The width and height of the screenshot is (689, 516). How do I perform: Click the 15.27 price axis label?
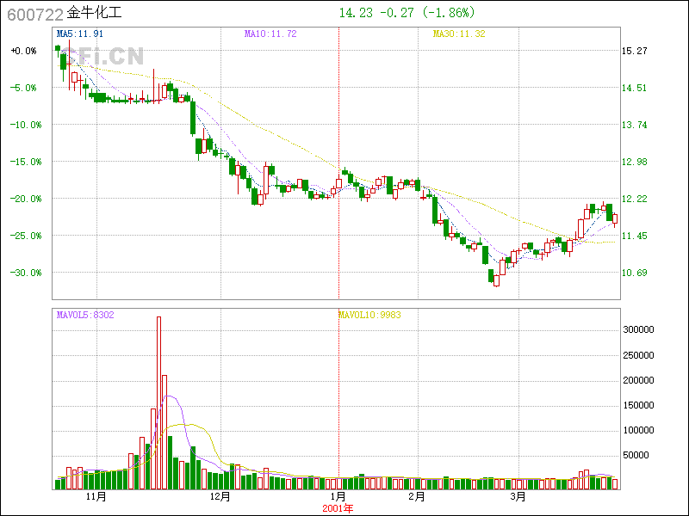634,51
